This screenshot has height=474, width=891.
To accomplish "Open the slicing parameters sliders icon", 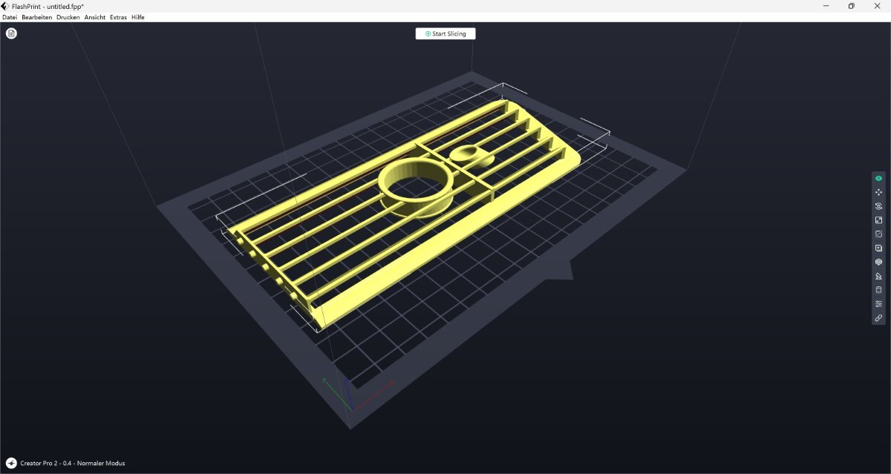I will 879,304.
